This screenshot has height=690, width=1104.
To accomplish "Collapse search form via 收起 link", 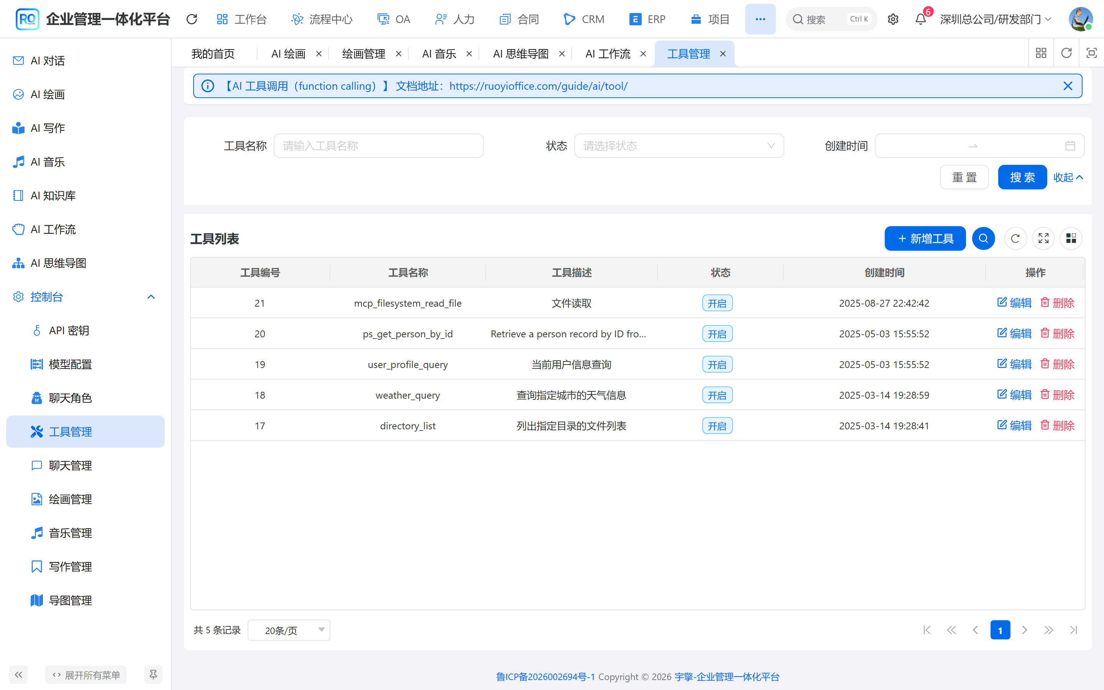I will pos(1068,177).
